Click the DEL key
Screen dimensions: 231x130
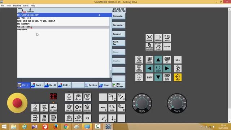(178, 60)
